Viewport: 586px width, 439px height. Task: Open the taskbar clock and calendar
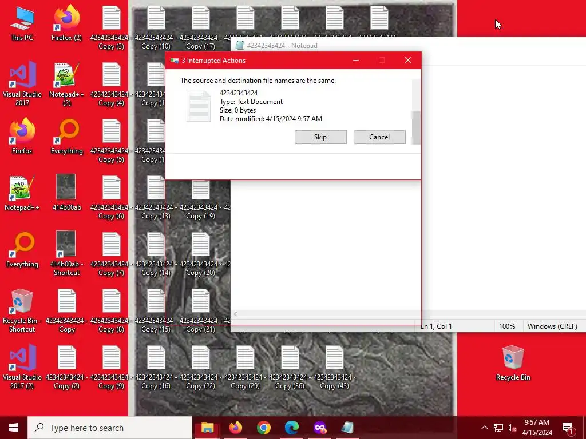(x=537, y=428)
